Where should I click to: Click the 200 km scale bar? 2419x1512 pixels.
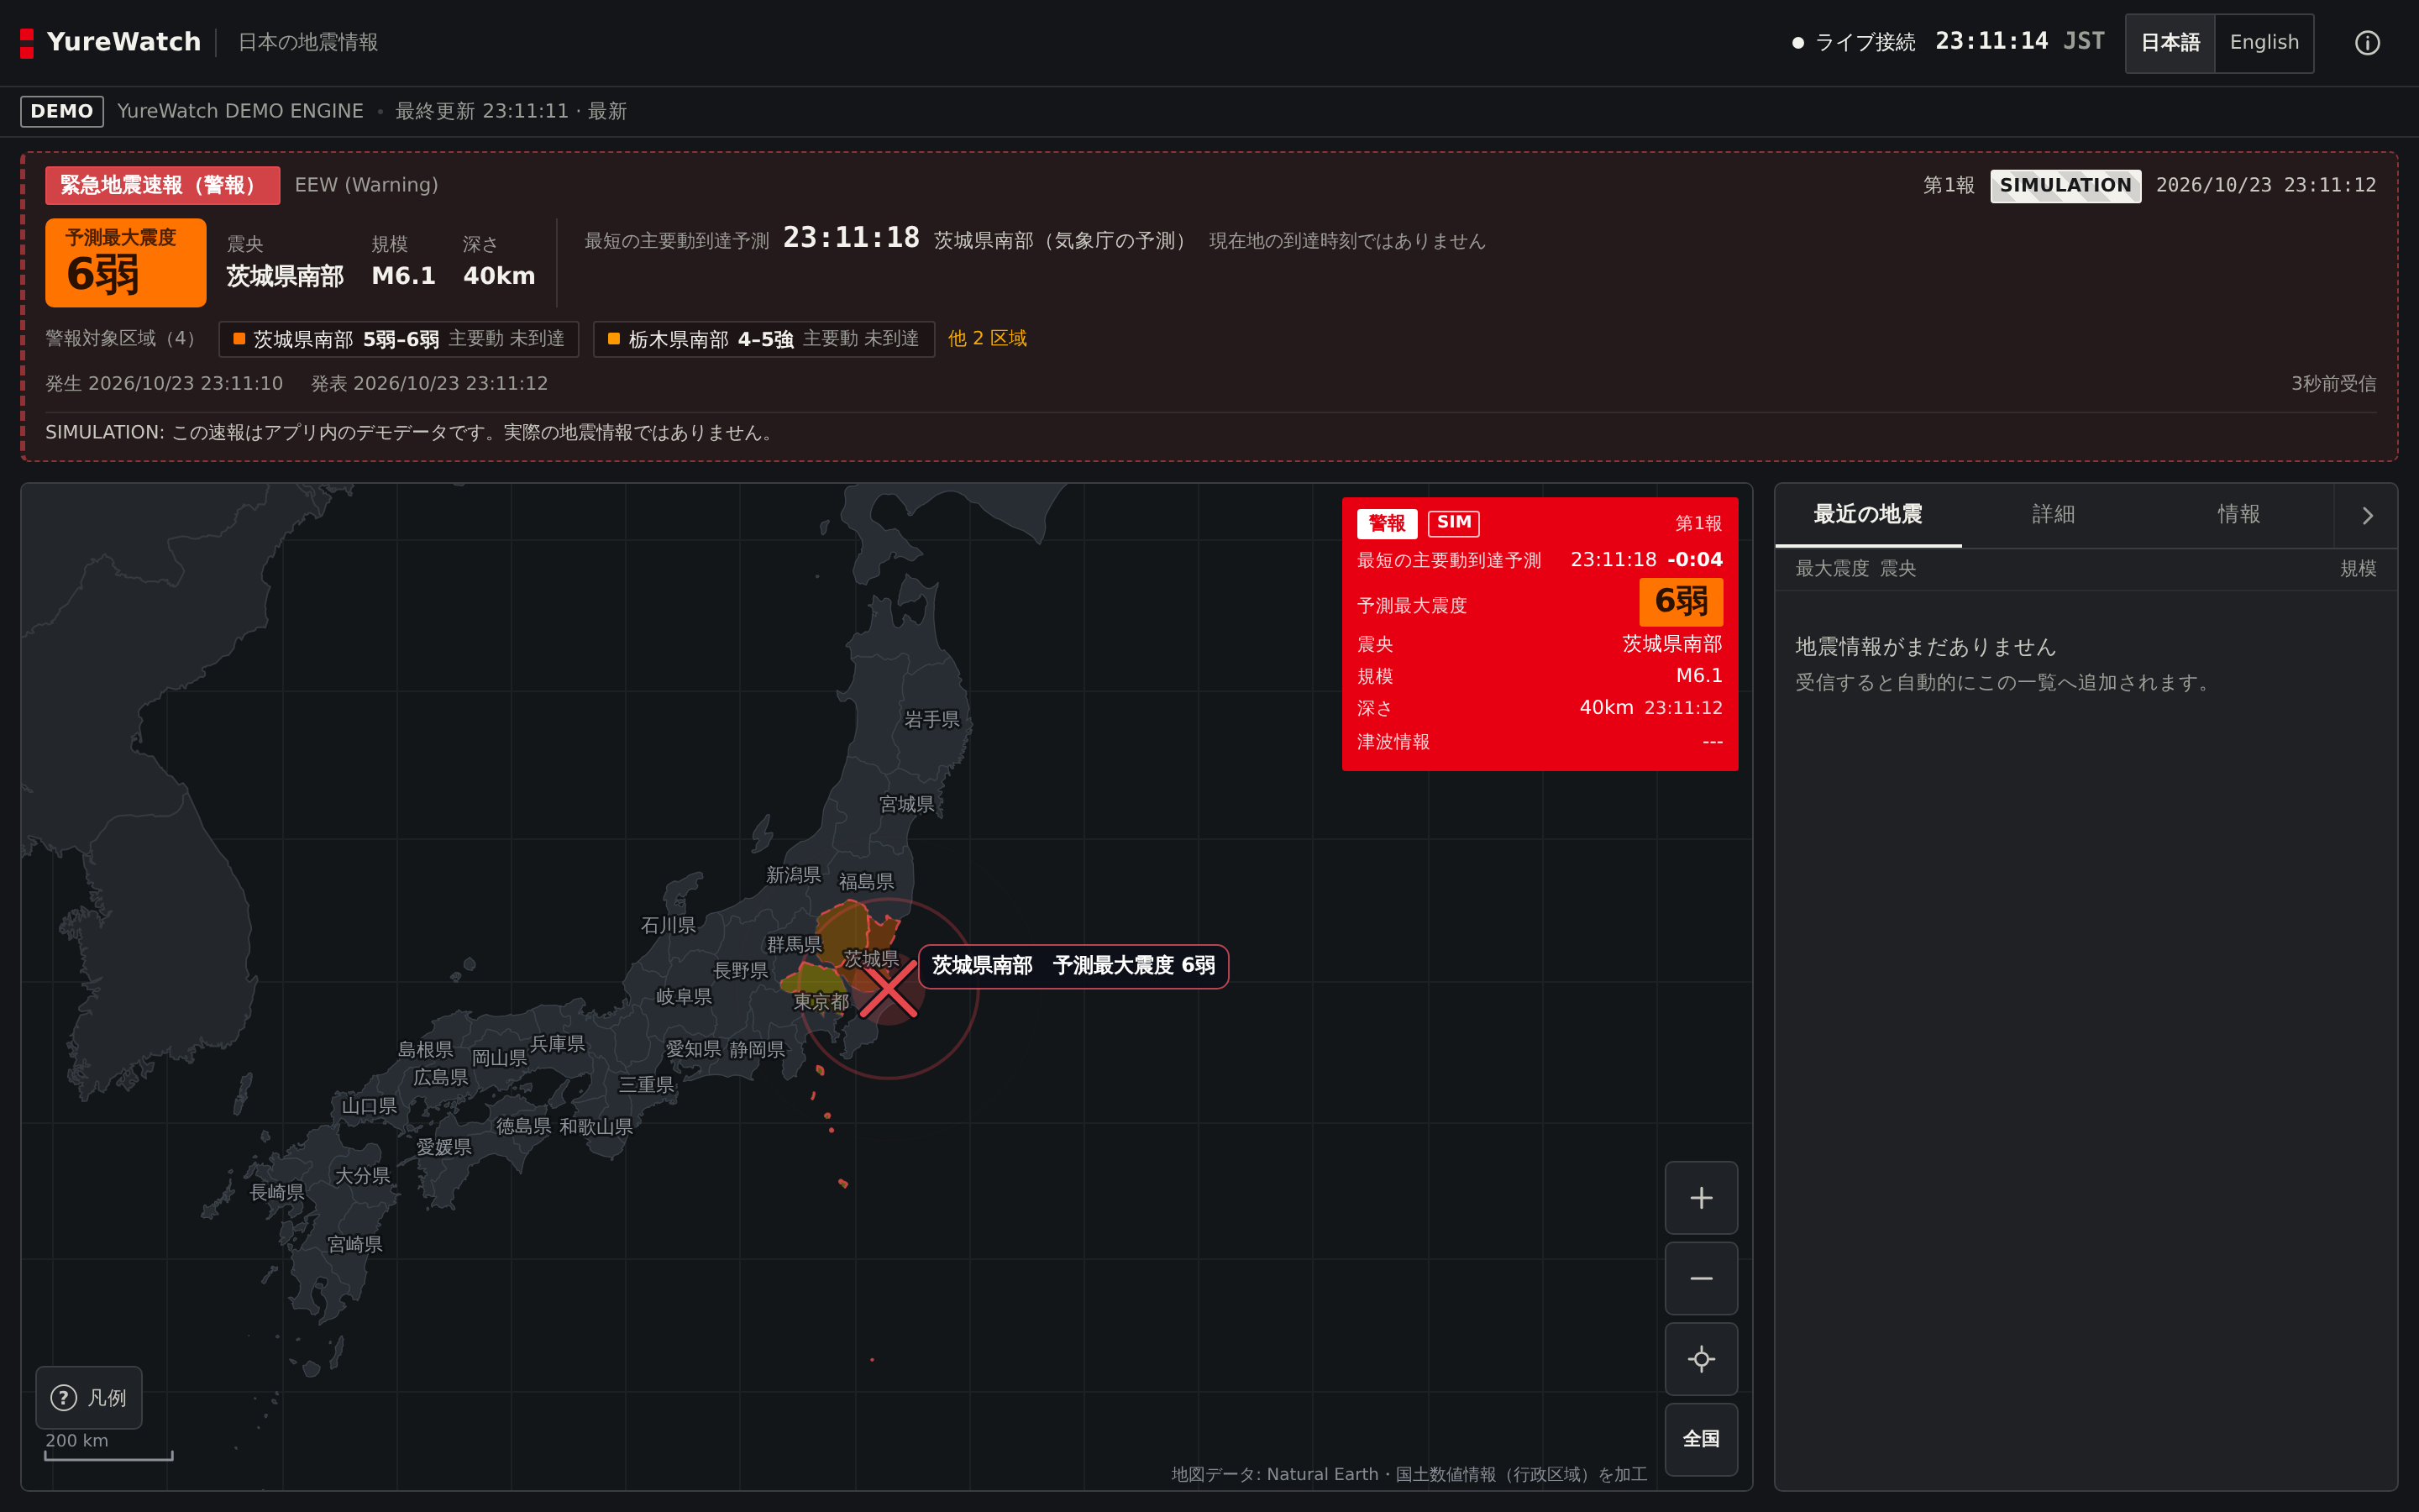click(108, 1446)
